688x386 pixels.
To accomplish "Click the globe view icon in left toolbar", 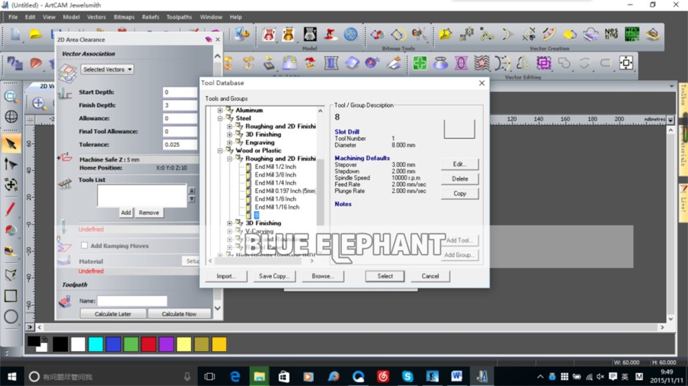I will 11,117.
